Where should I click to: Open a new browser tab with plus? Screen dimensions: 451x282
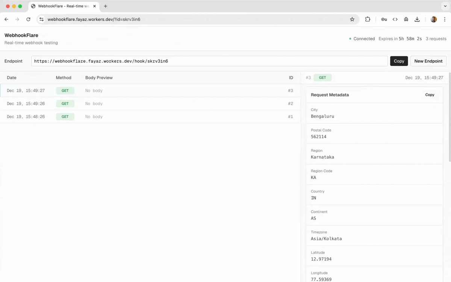point(106,6)
